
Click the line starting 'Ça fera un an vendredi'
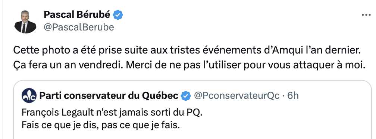(189, 65)
